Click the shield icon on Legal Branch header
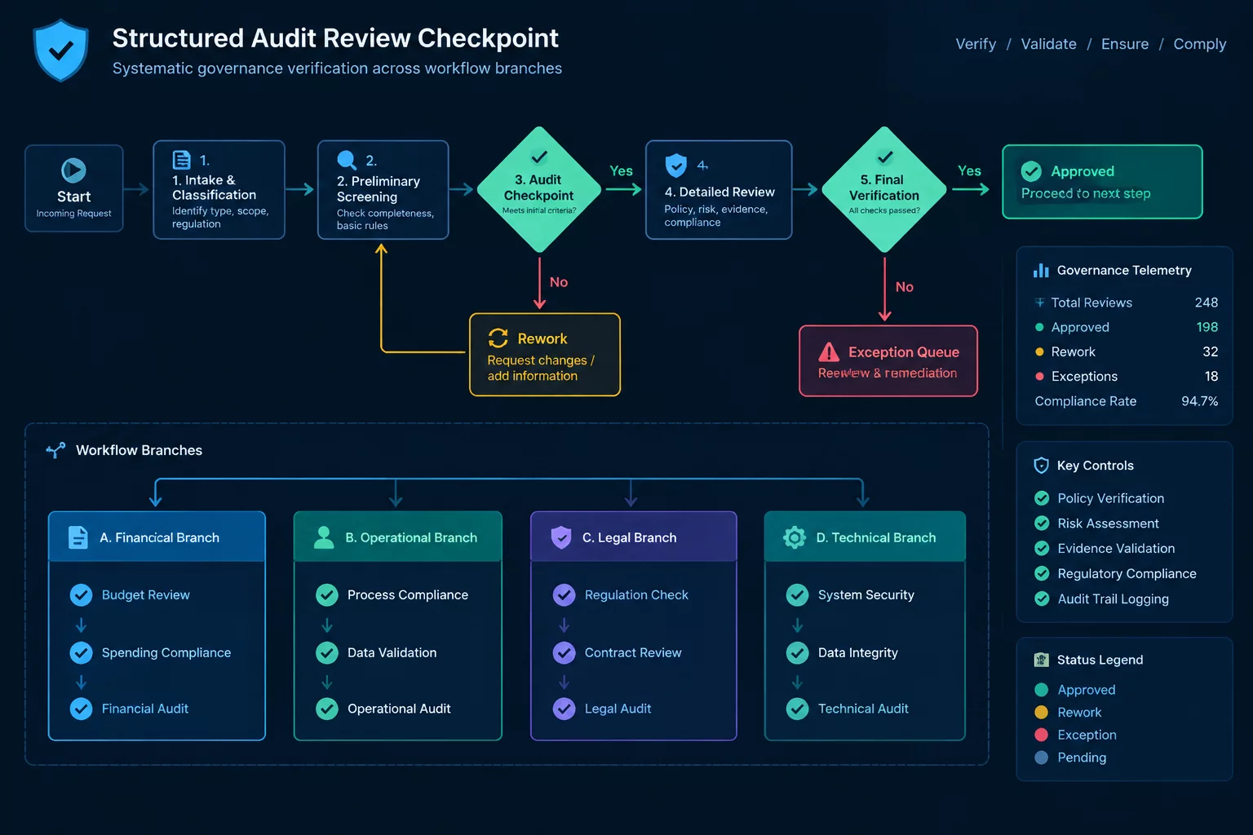 561,537
